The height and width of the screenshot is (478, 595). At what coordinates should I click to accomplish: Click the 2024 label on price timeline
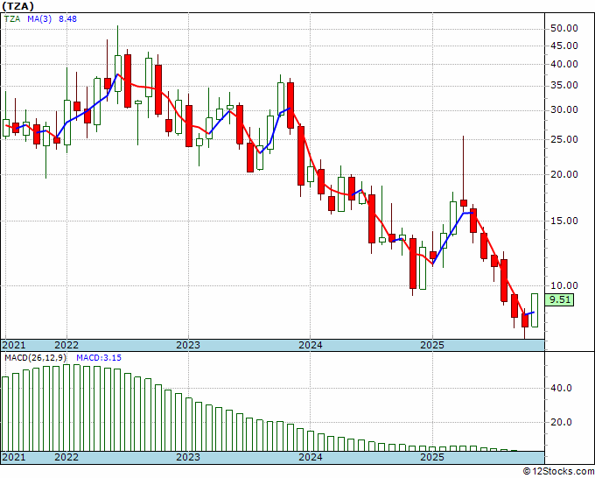tap(311, 345)
